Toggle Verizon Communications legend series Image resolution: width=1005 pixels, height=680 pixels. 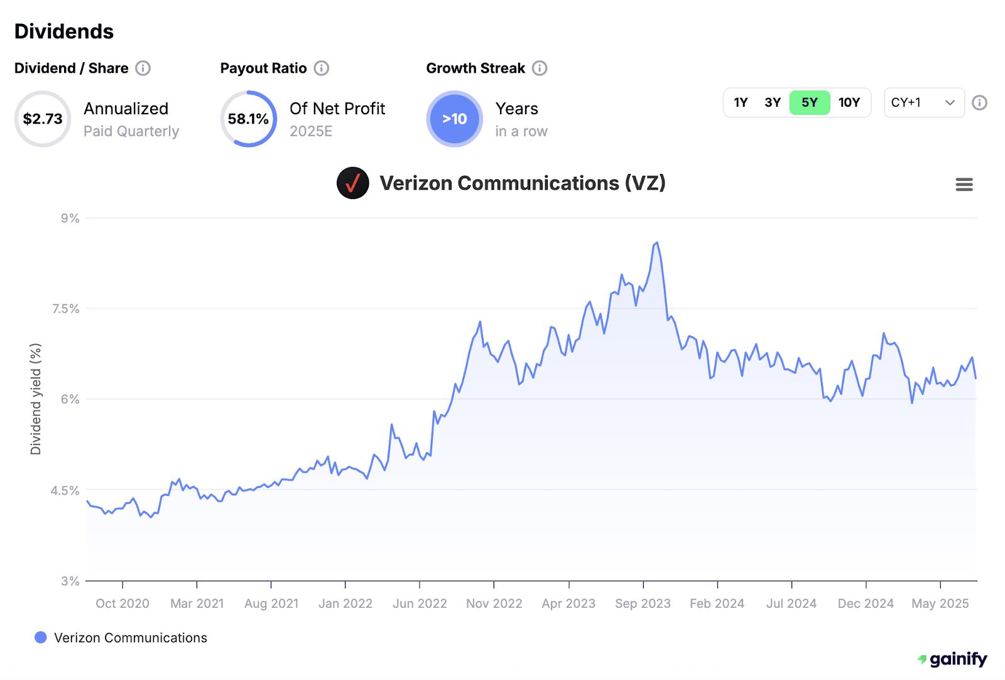[x=121, y=637]
